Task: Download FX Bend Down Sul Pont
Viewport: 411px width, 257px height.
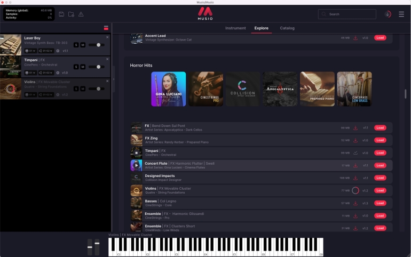Action: 355,128
